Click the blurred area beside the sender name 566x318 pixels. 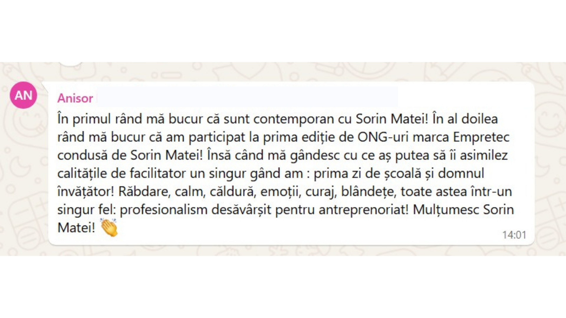point(247,97)
